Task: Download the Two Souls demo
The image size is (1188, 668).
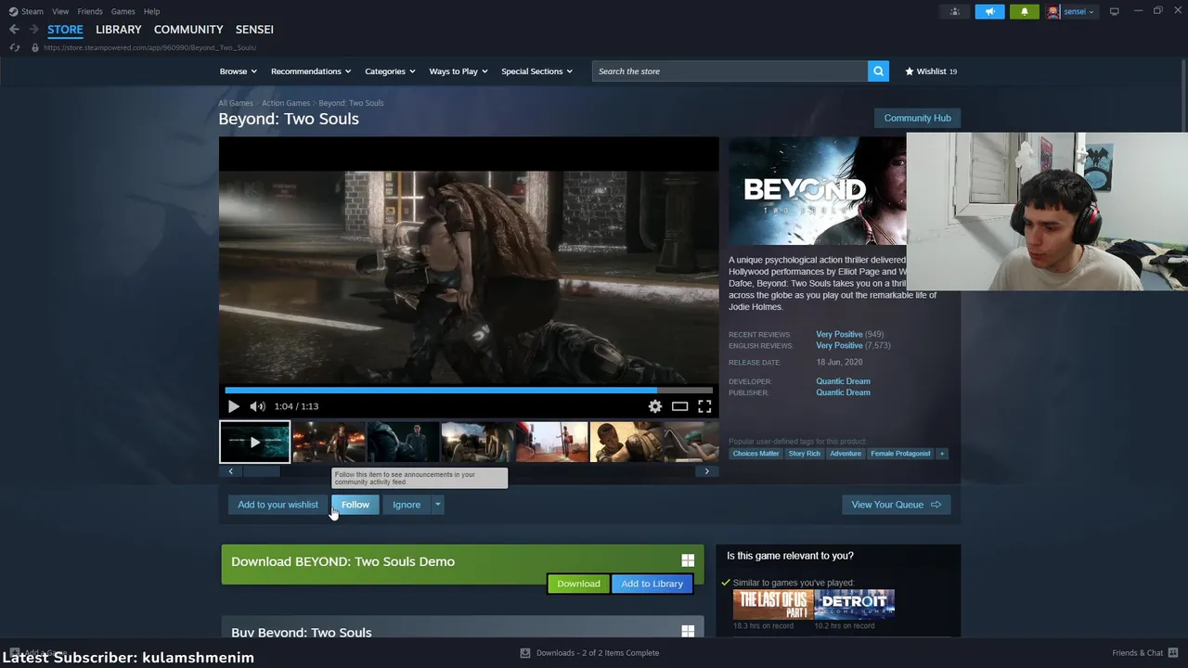Action: pos(578,584)
